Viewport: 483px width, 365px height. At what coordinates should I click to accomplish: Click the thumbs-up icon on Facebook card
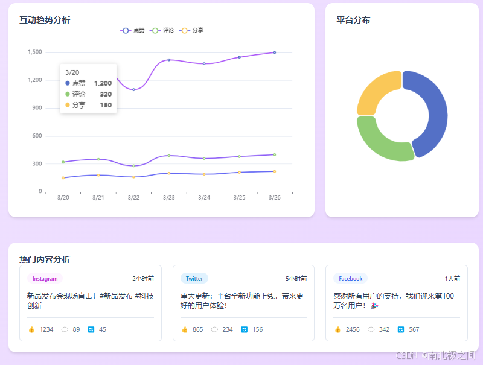(x=337, y=329)
